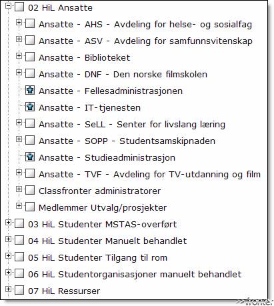
Task: Click person icon beside Ansatte - IT-tjenesten
Action: tap(30, 107)
